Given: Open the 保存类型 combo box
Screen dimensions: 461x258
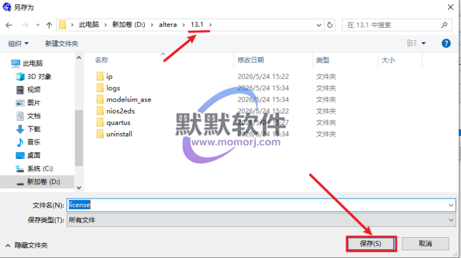Looking at the screenshot, I should coord(261,220).
